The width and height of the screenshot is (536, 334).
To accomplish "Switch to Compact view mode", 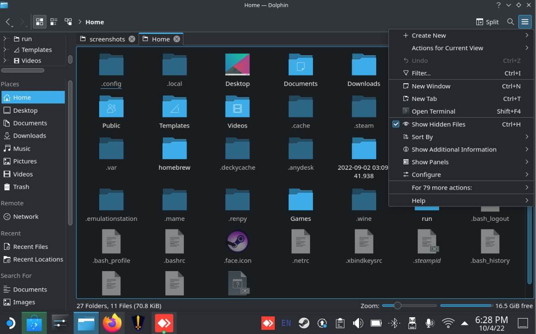I will point(54,22).
